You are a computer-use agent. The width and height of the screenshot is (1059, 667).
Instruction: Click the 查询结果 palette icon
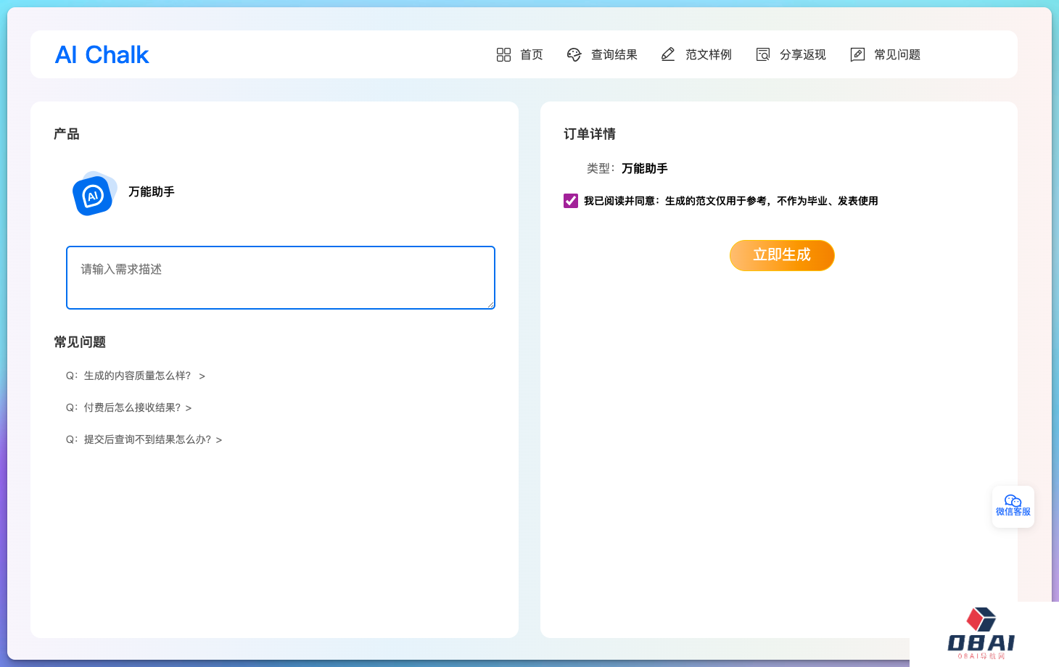574,55
